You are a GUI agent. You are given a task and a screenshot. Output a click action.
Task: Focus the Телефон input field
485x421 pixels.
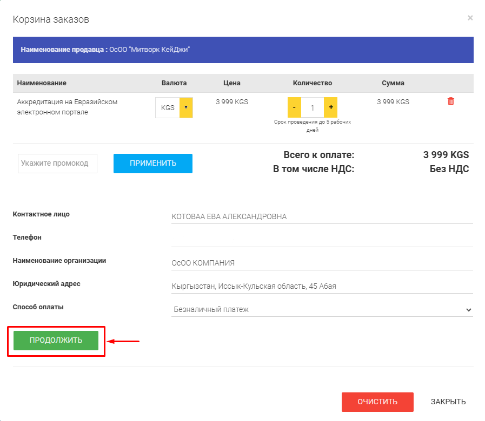(322, 240)
